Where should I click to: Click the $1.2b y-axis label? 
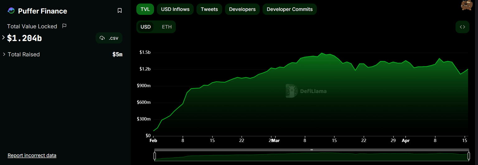pyautogui.click(x=145, y=69)
